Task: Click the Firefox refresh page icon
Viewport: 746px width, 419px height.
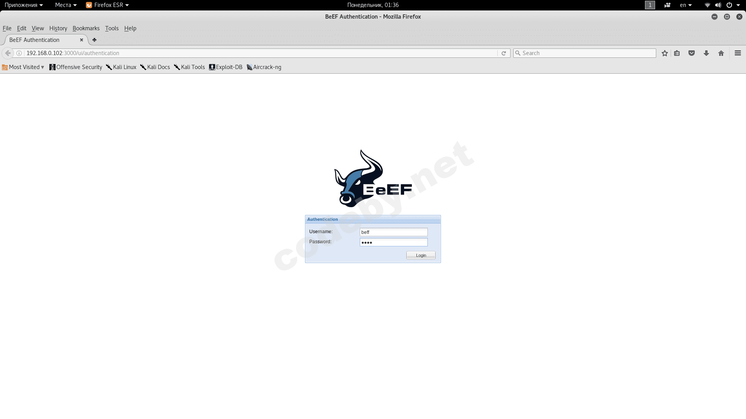Action: [x=504, y=53]
